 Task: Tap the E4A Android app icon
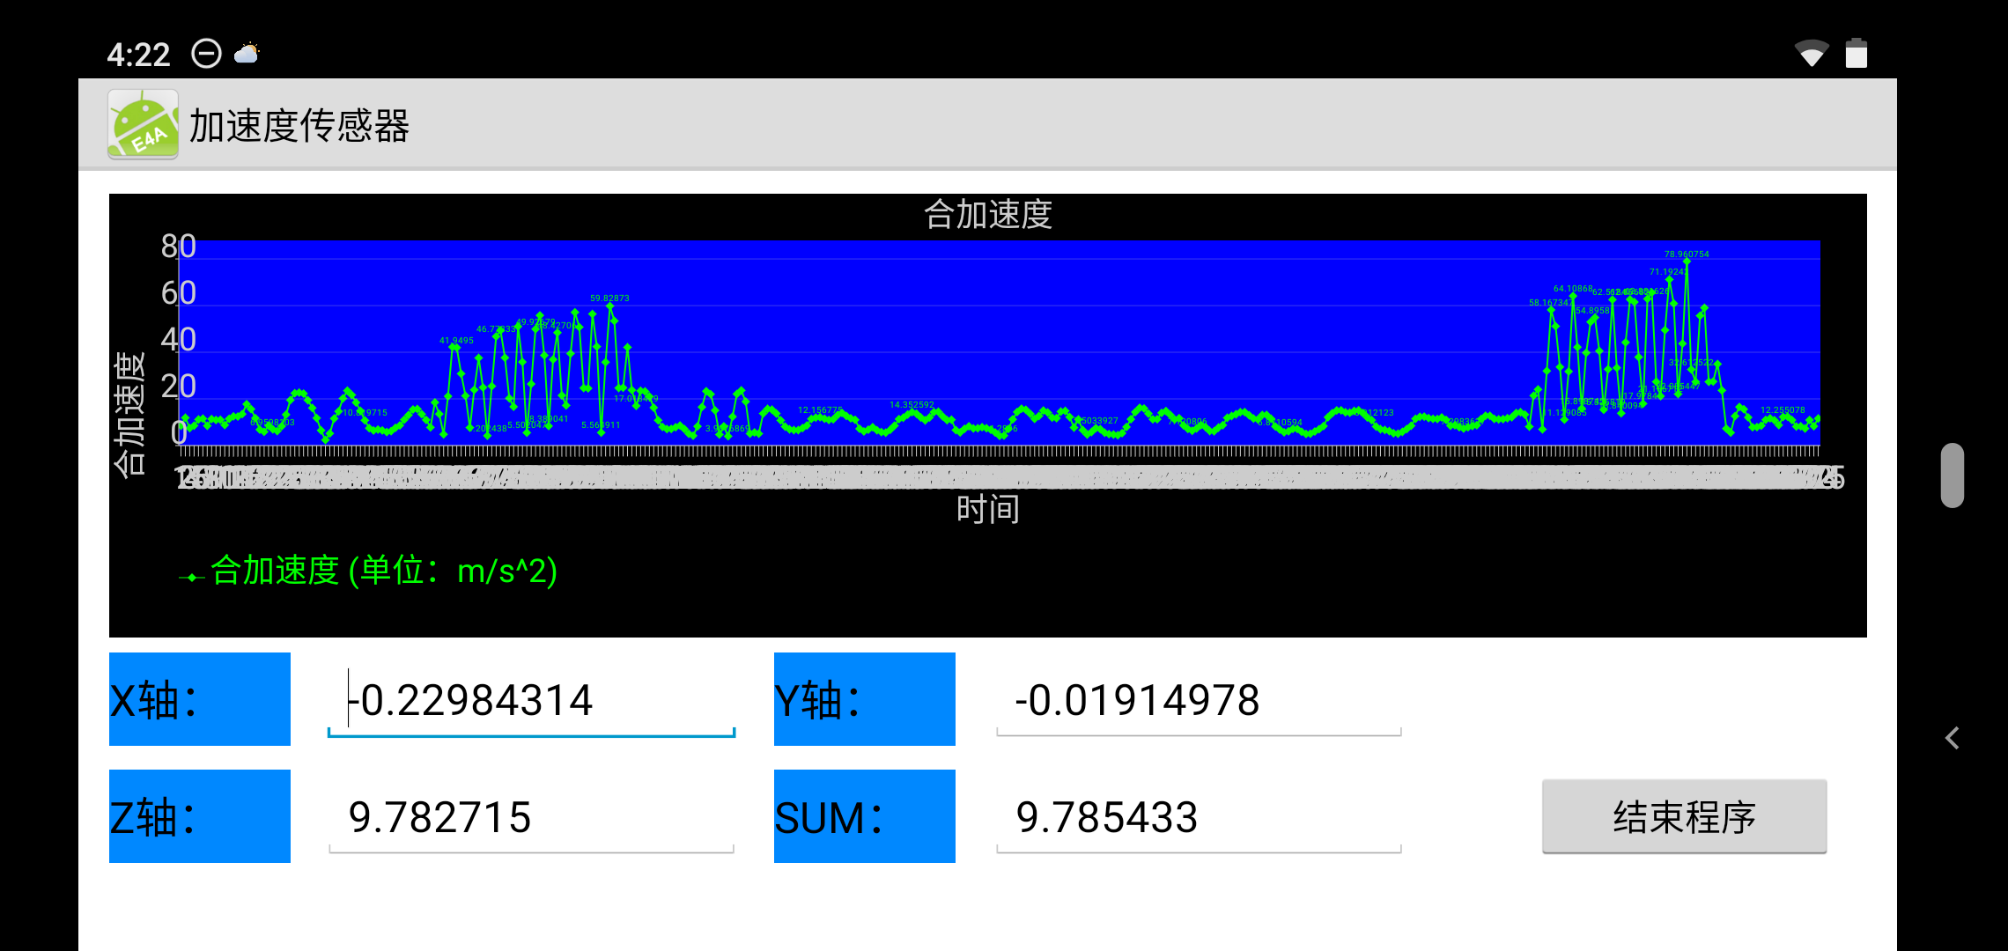coord(143,124)
